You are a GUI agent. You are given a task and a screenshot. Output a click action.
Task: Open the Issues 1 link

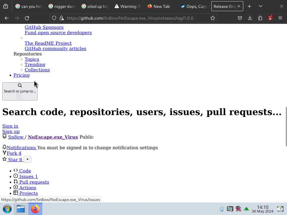tap(28, 176)
